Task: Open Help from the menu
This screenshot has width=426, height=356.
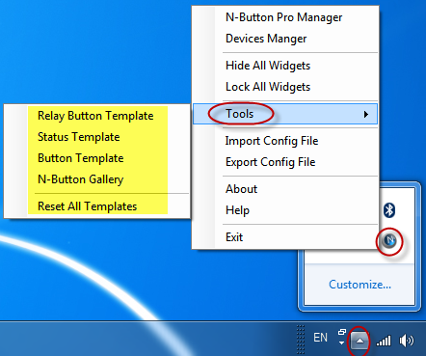Action: point(237,210)
